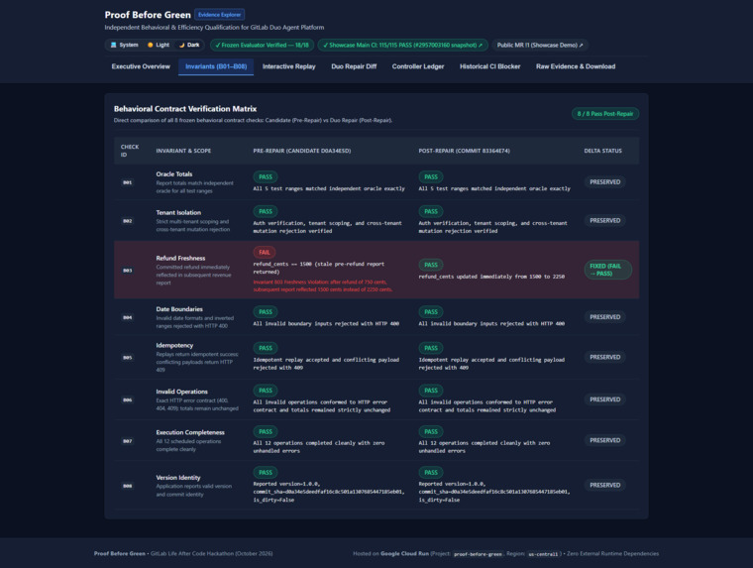Click the Date Boundaries invariant name

(x=179, y=309)
